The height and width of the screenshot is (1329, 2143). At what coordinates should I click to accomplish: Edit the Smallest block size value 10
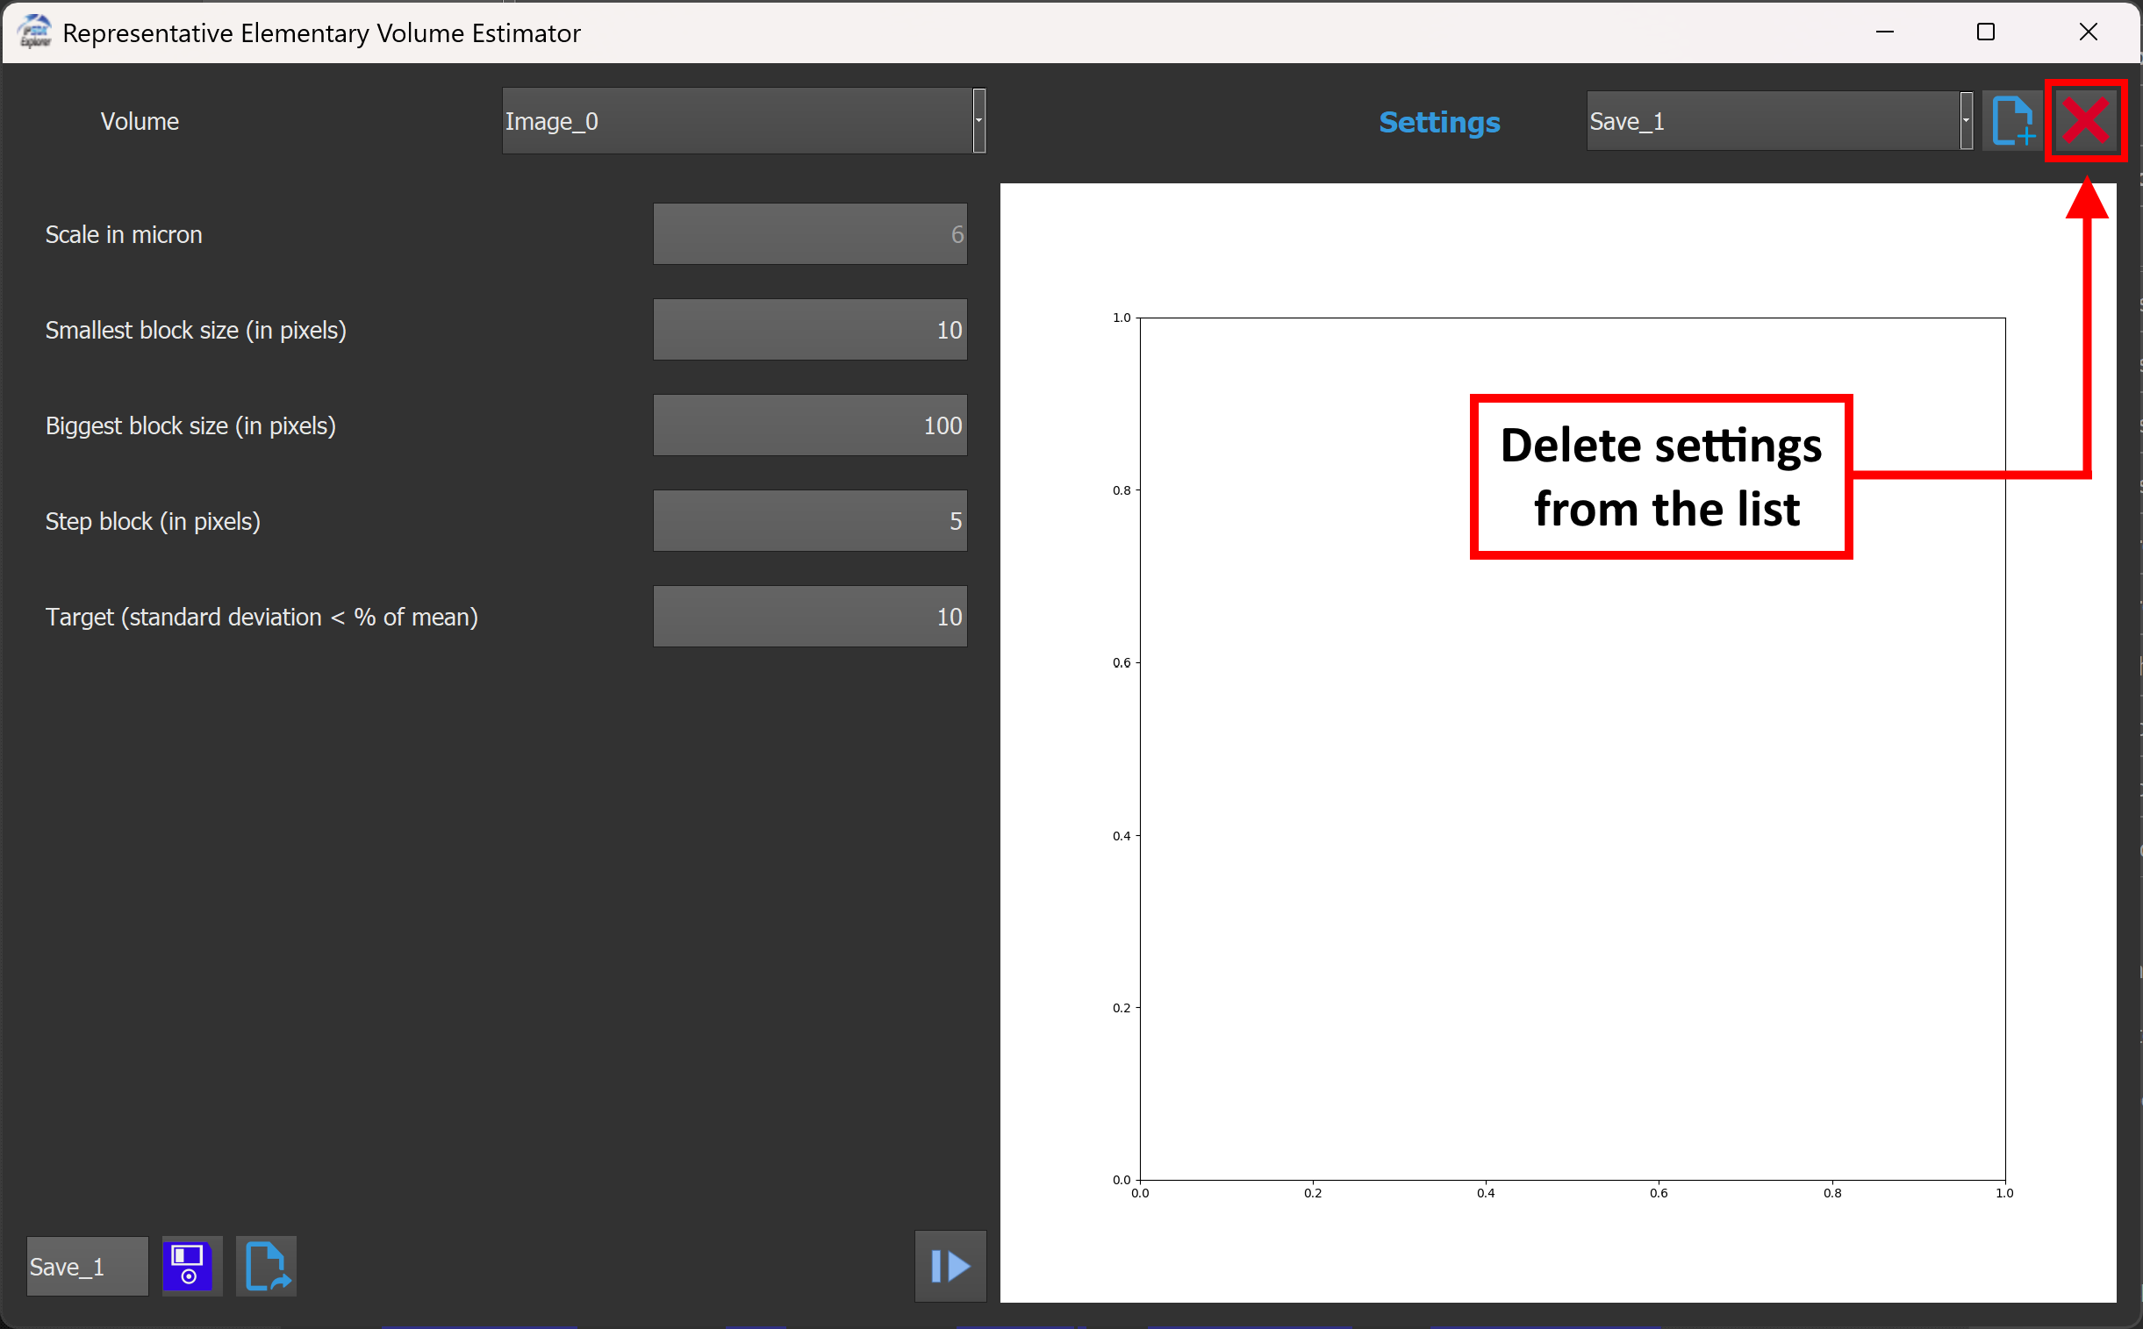click(808, 329)
